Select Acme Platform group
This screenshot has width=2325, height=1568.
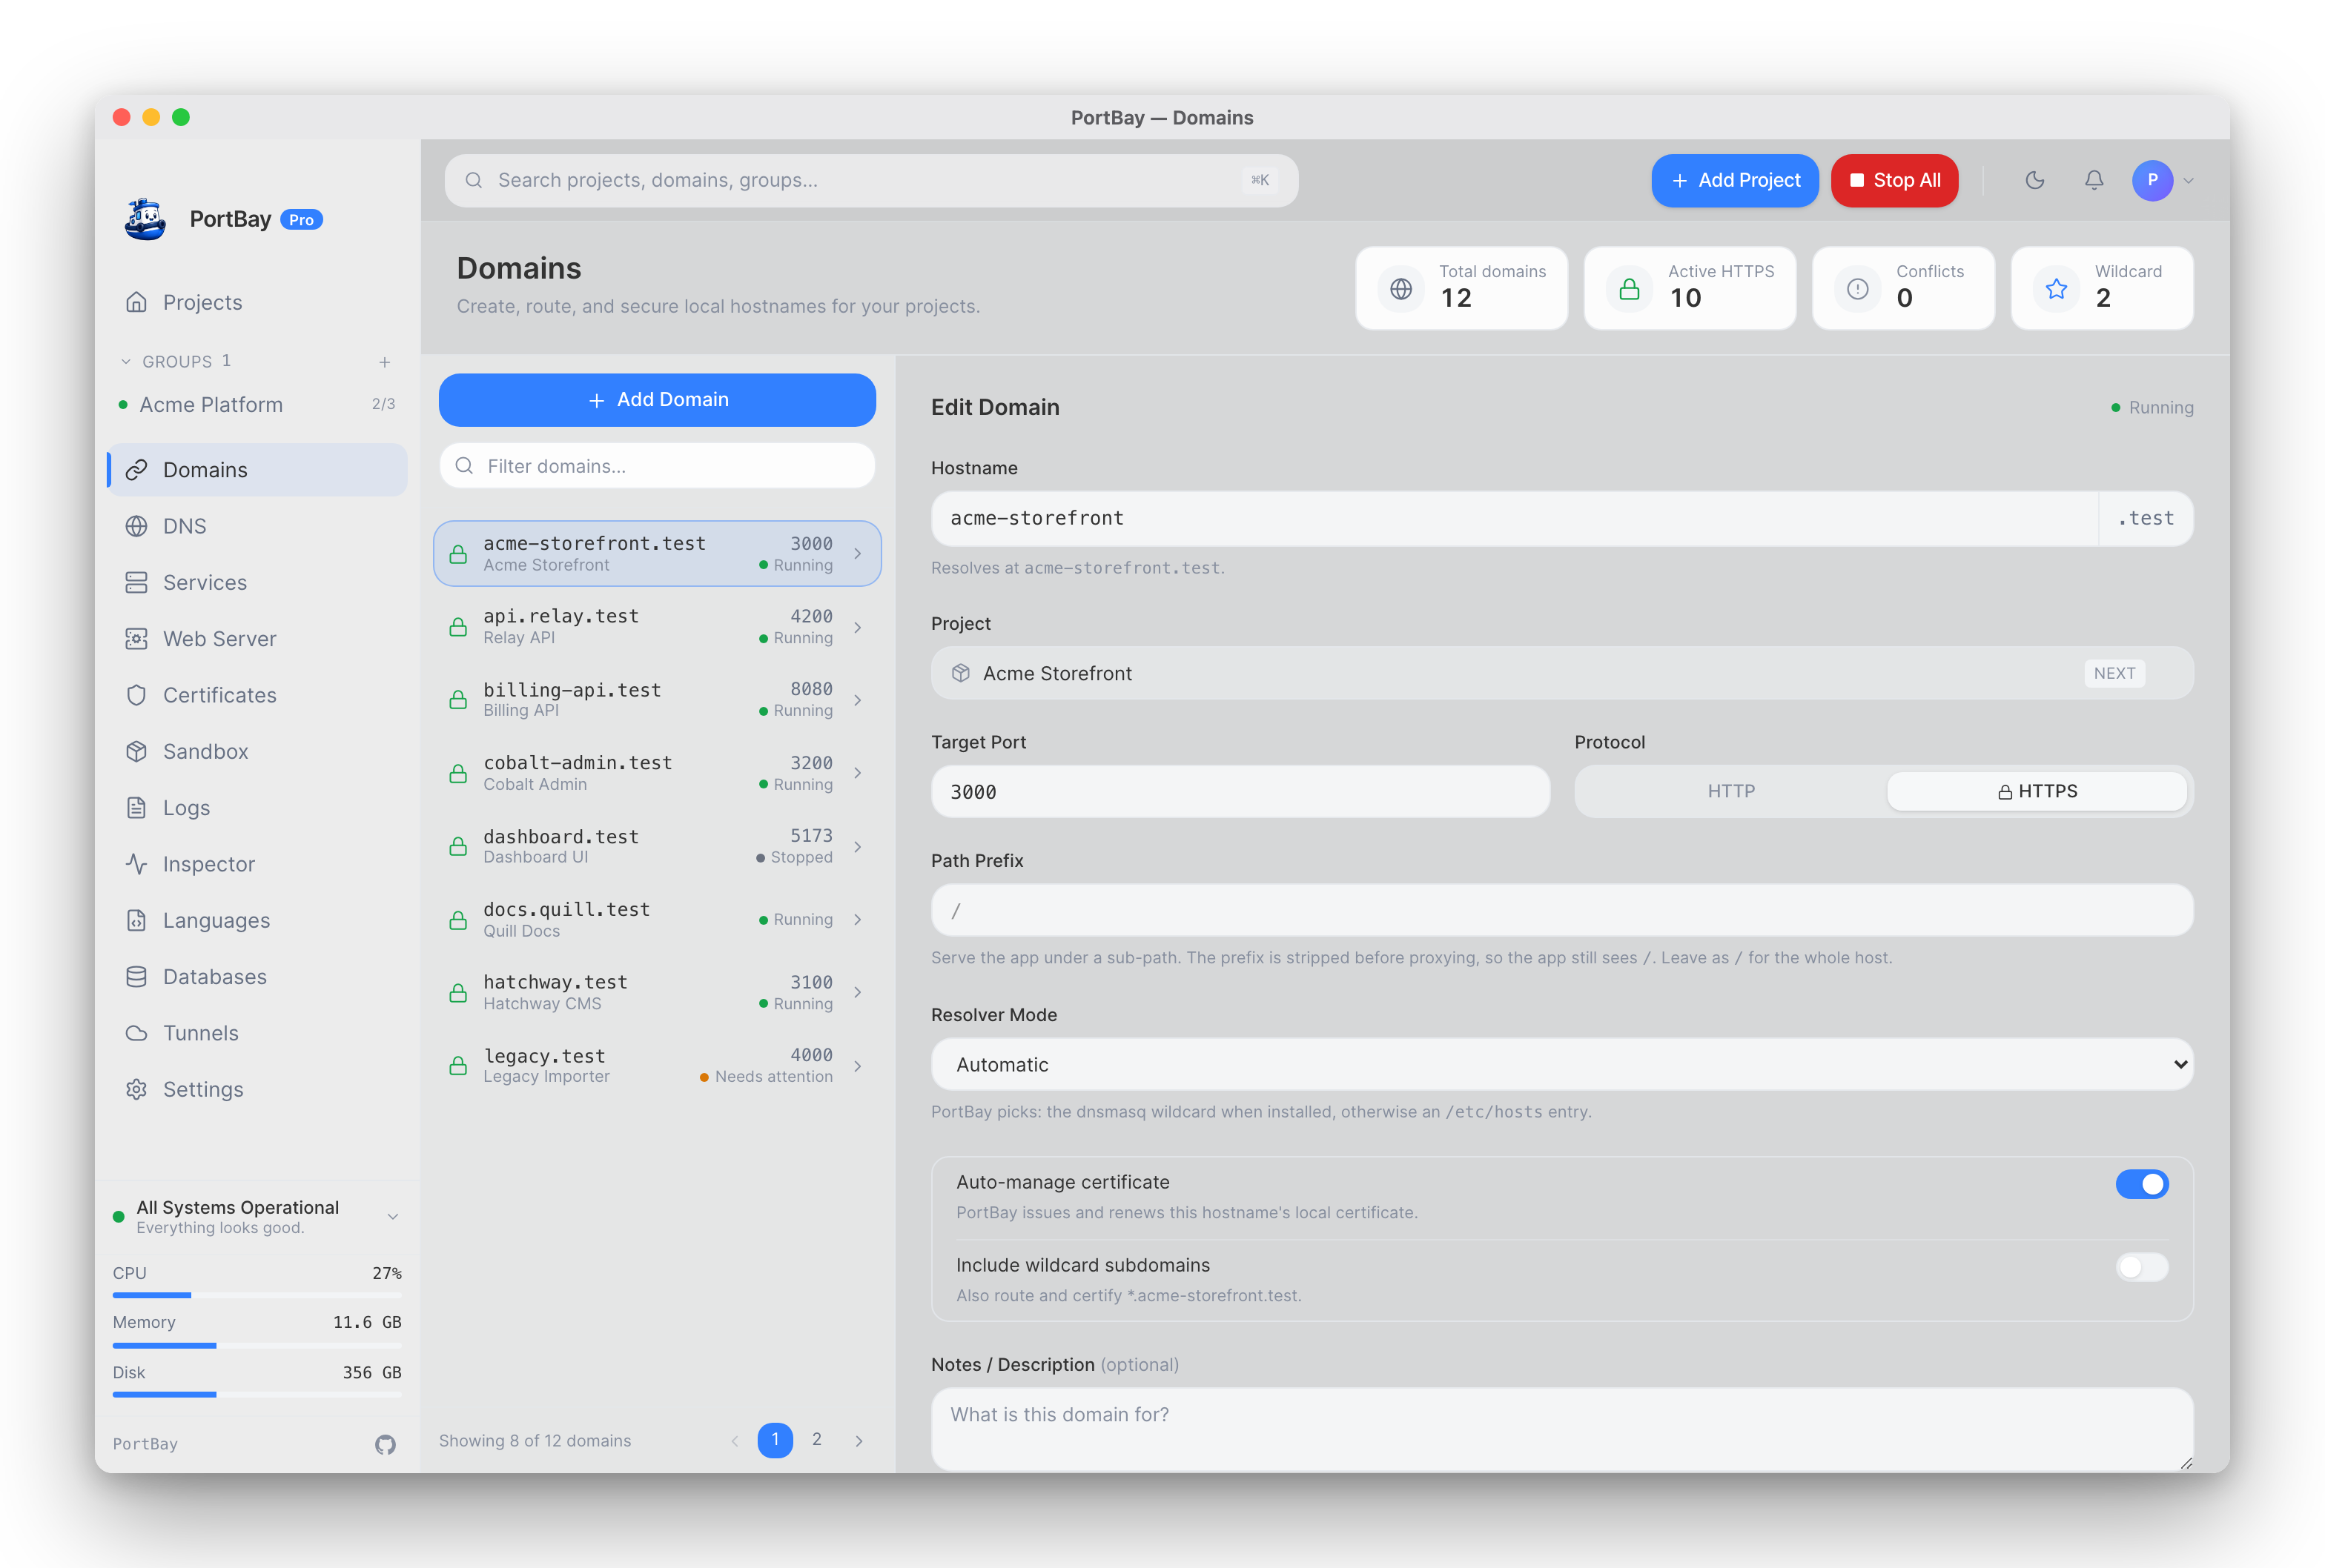point(257,404)
